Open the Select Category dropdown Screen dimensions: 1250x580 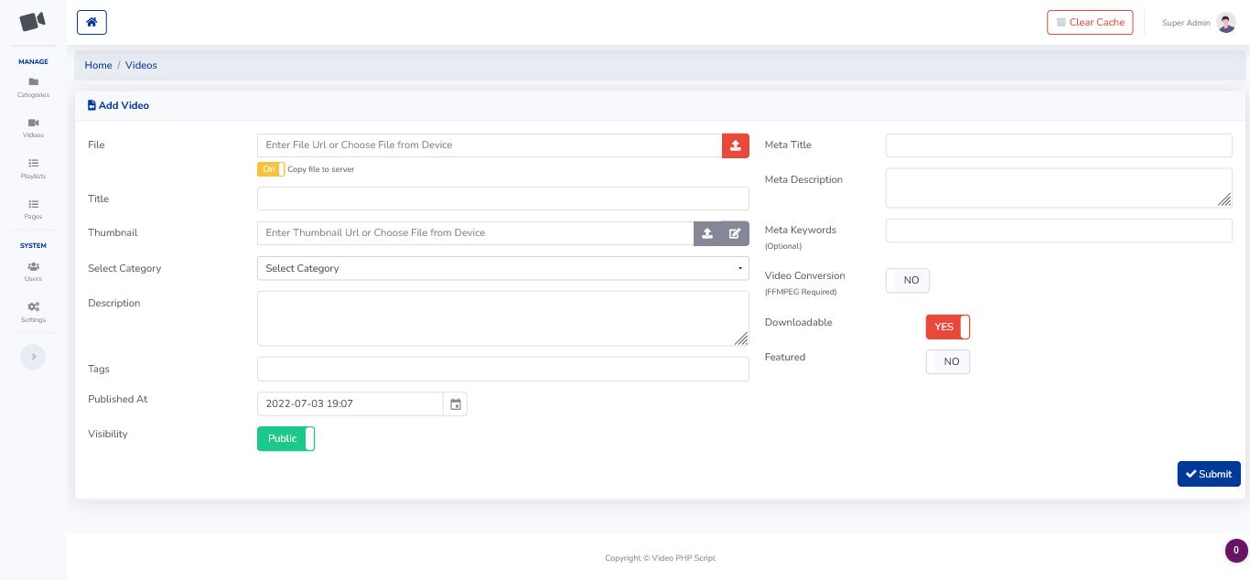tap(502, 268)
